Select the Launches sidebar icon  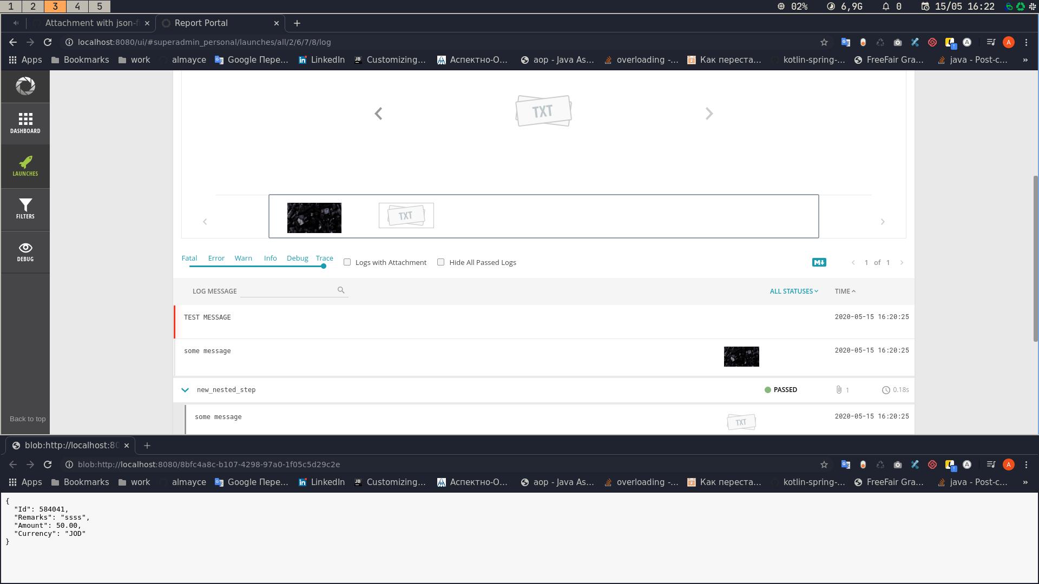click(25, 166)
